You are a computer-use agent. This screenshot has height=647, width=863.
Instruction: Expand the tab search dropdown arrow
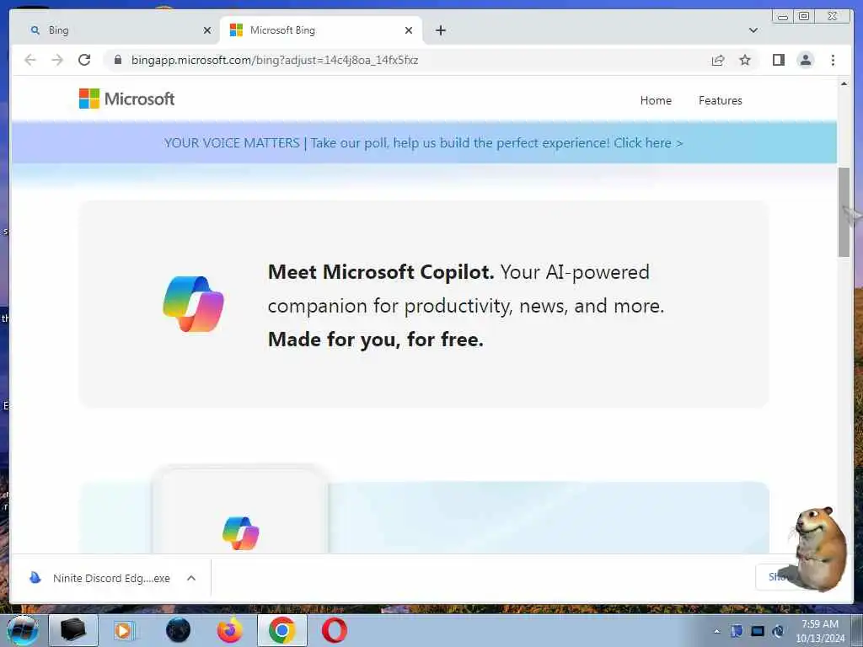click(x=753, y=30)
